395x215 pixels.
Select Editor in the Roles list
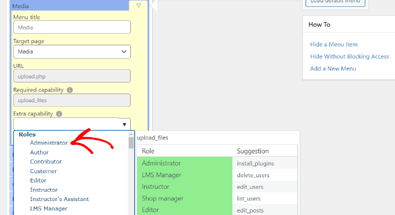click(38, 181)
